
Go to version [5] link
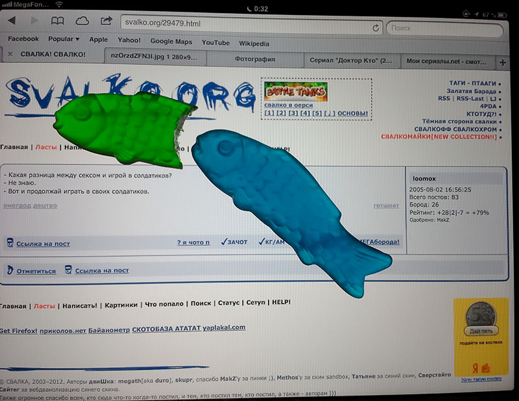[x=317, y=113]
